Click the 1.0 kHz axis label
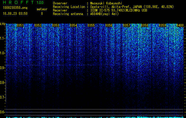The width and height of the screenshot is (186, 118). click(3, 53)
